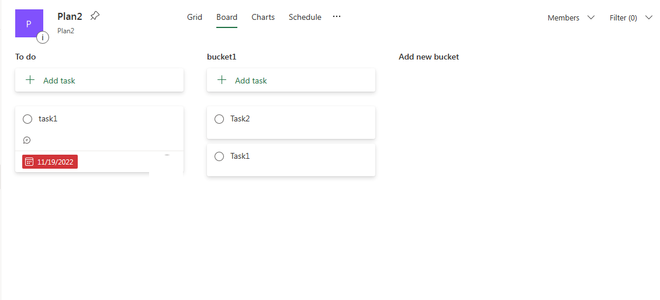
Task: Open plan info via the 'i' badge
Action: coord(43,37)
